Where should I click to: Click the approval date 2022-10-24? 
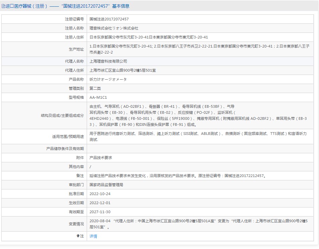point(100,194)
